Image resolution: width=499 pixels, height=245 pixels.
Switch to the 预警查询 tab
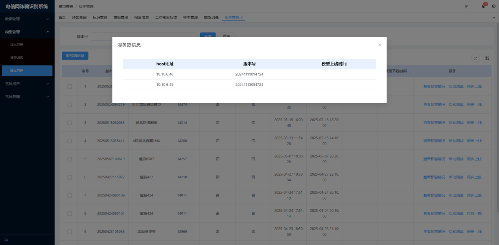pyautogui.click(x=79, y=18)
